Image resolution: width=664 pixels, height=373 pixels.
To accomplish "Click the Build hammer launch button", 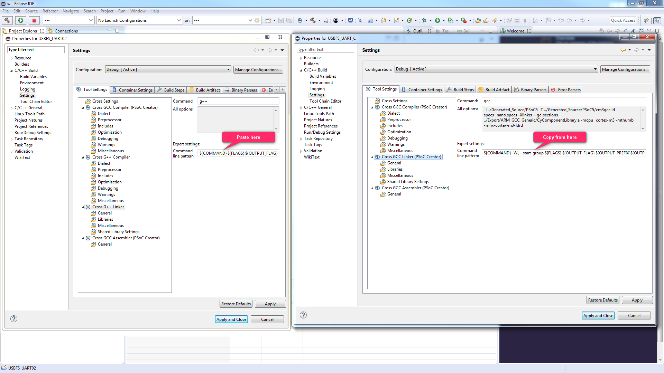I will 7,20.
